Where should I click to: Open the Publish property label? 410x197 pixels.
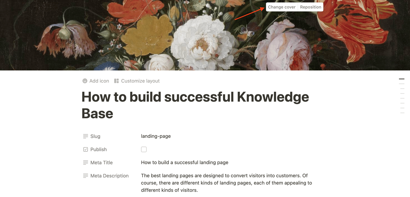(x=98, y=149)
